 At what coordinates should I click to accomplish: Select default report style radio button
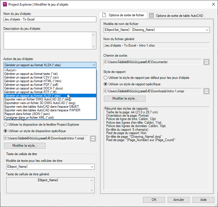(106, 78)
